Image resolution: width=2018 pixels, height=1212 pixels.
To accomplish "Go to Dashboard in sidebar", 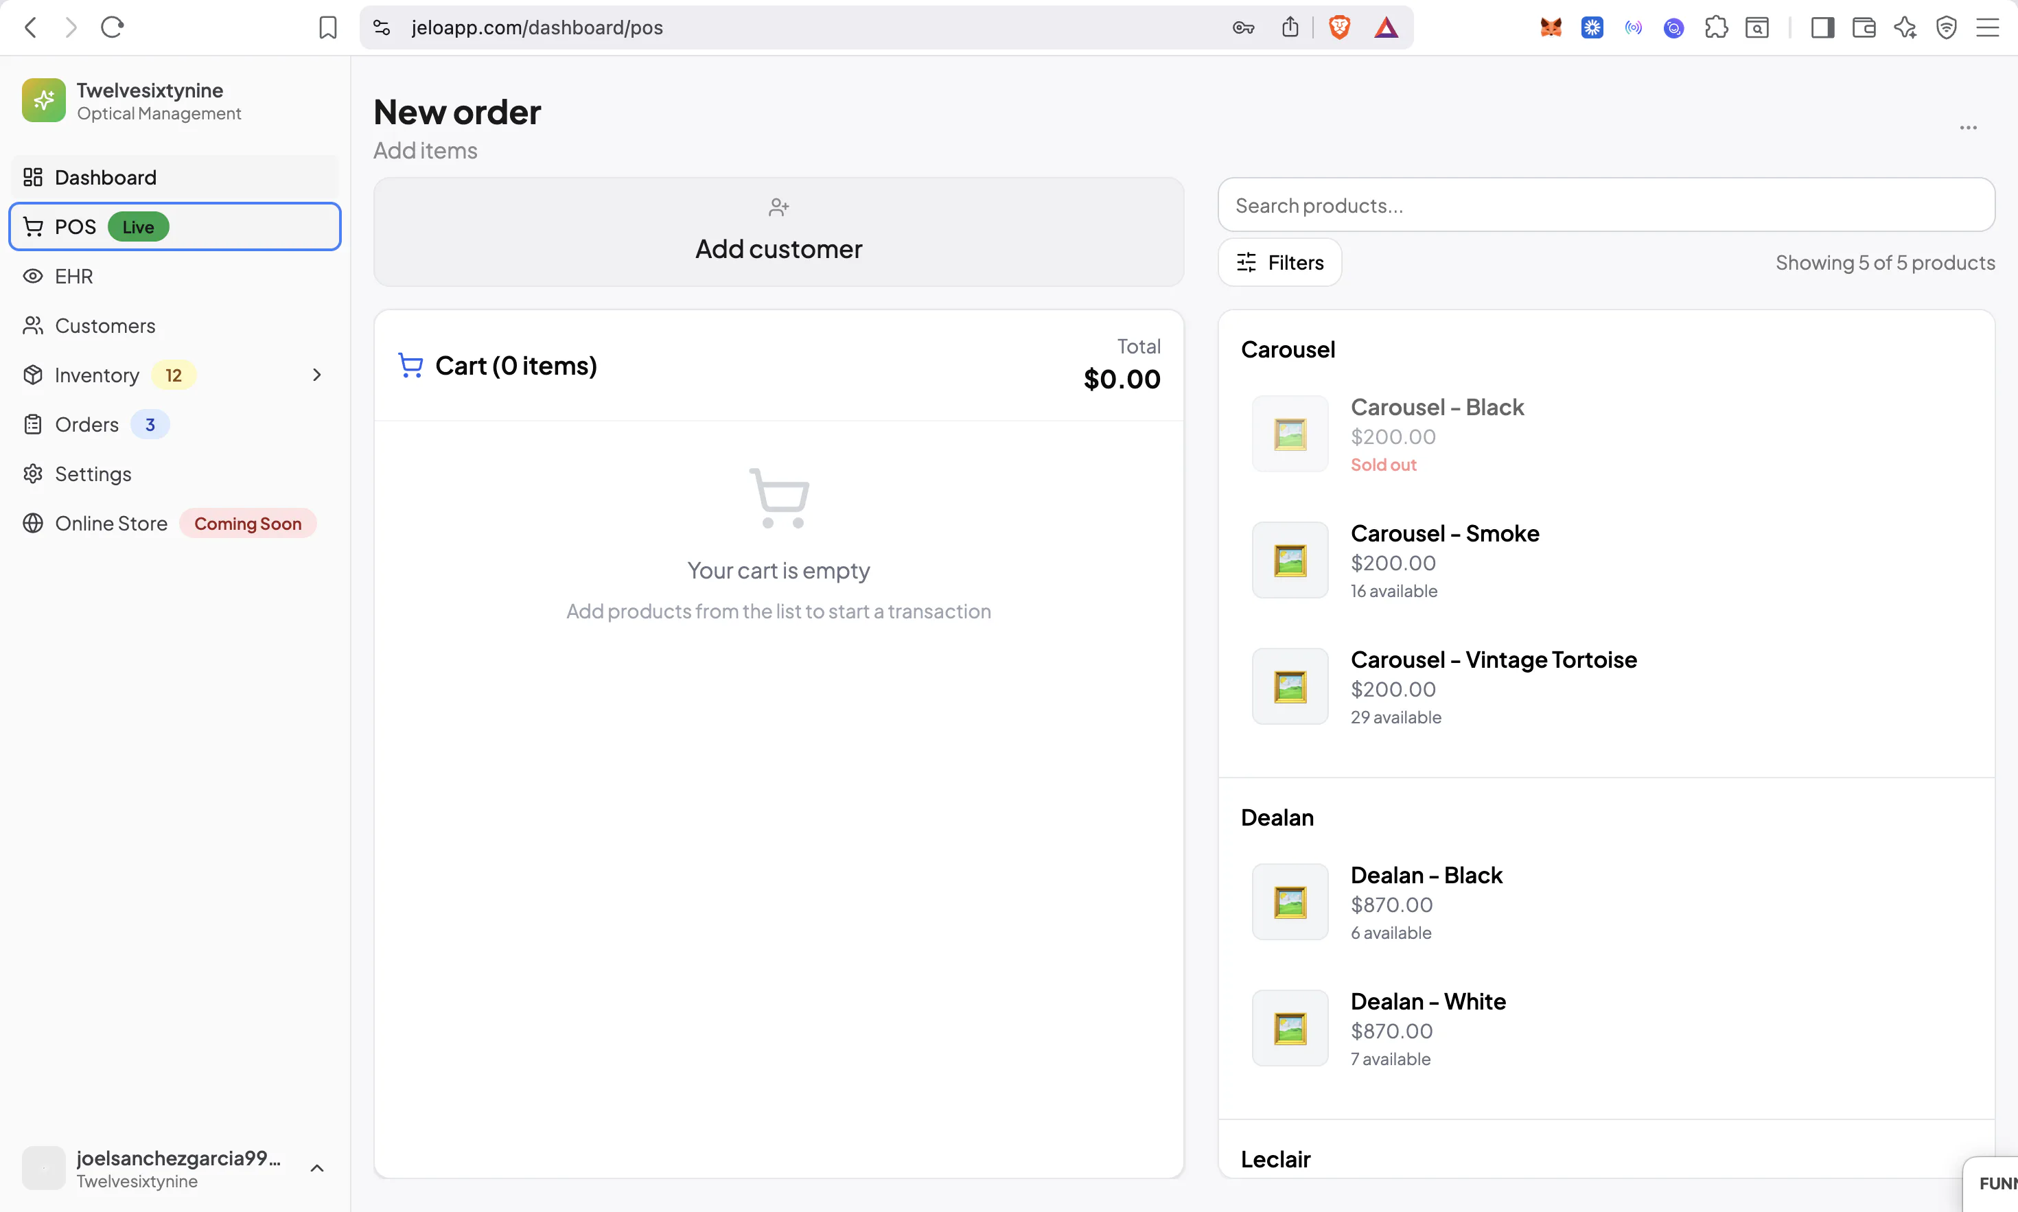I will pos(175,177).
